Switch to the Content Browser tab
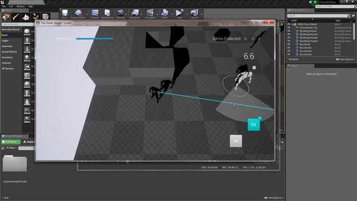This screenshot has width=357, height=201. (14, 136)
